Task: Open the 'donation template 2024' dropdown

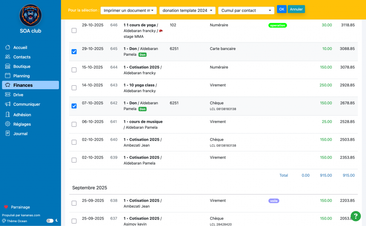Action: (187, 10)
